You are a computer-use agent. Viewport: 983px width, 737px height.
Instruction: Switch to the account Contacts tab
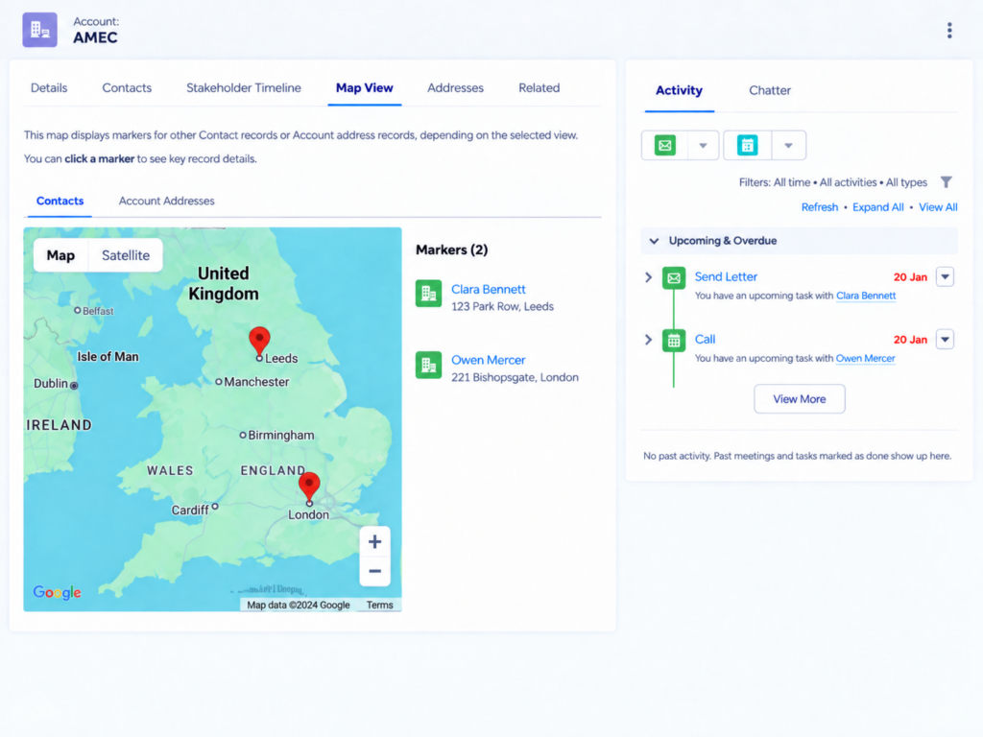(x=127, y=87)
